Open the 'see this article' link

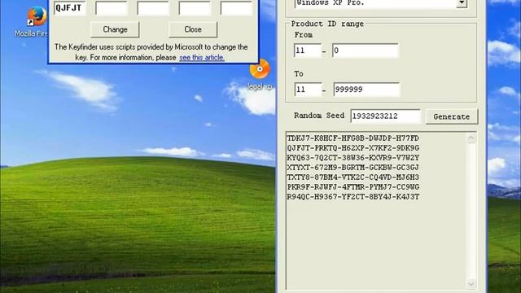pos(202,58)
